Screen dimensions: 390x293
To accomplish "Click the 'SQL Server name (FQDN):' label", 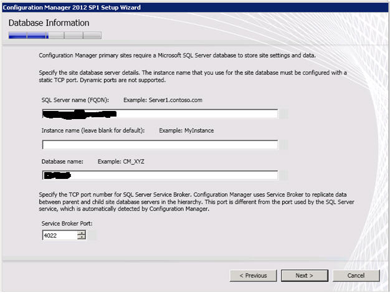I will [75, 100].
